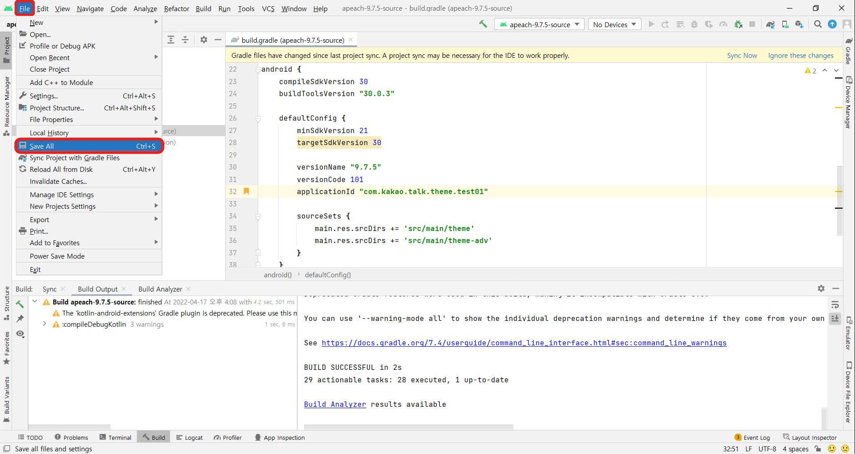Click the Make Project hammer icon
Screen dimensions: 855x454
coord(483,24)
